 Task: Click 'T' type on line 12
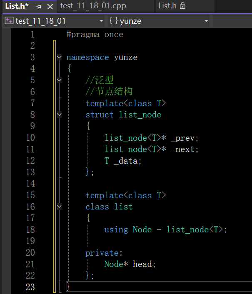[107, 161]
